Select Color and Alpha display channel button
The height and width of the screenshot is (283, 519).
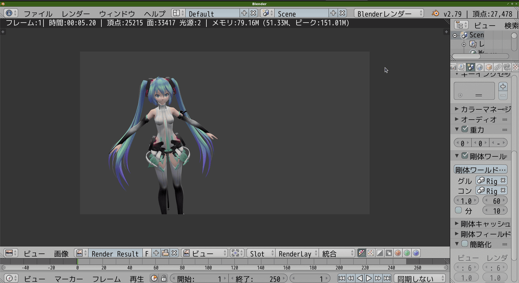point(361,254)
